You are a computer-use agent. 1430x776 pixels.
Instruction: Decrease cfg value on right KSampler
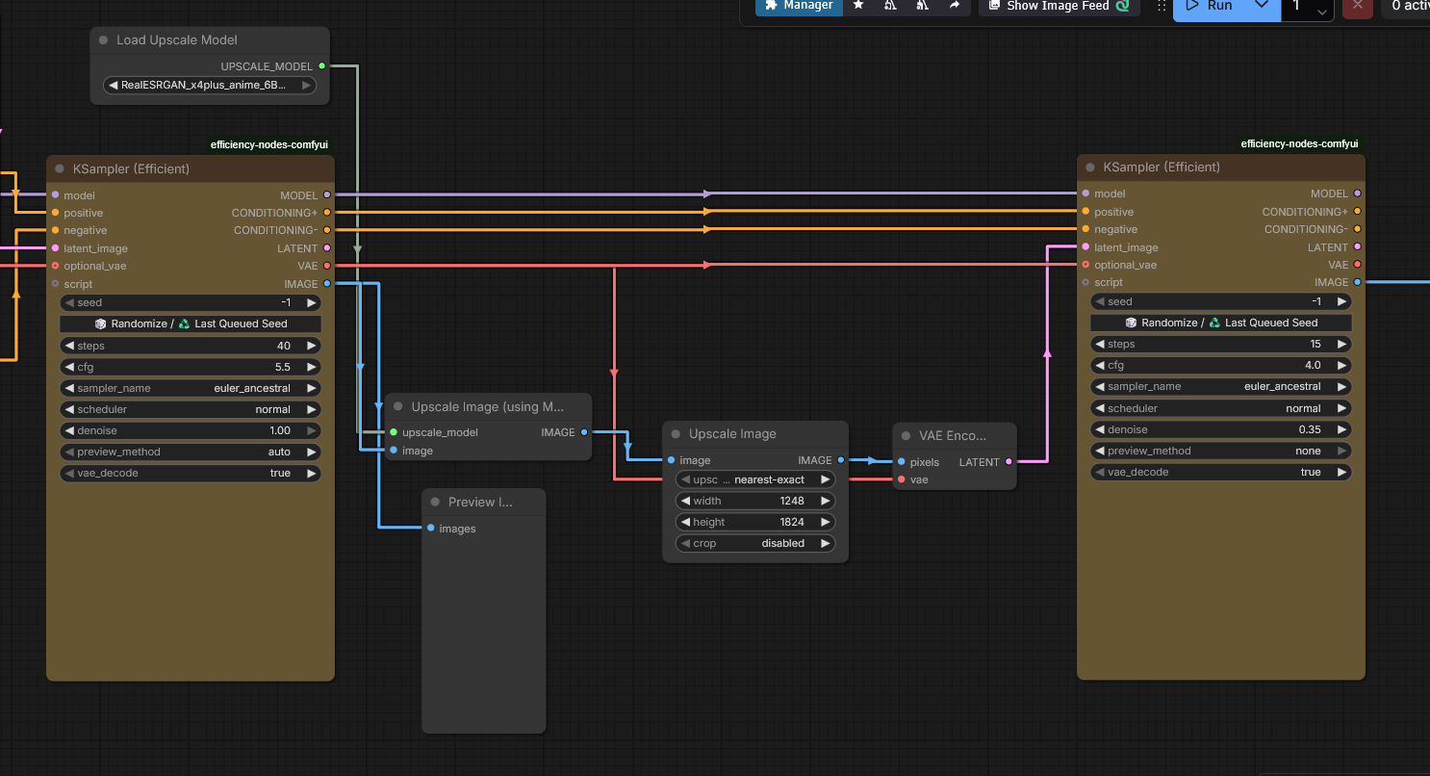click(1101, 366)
